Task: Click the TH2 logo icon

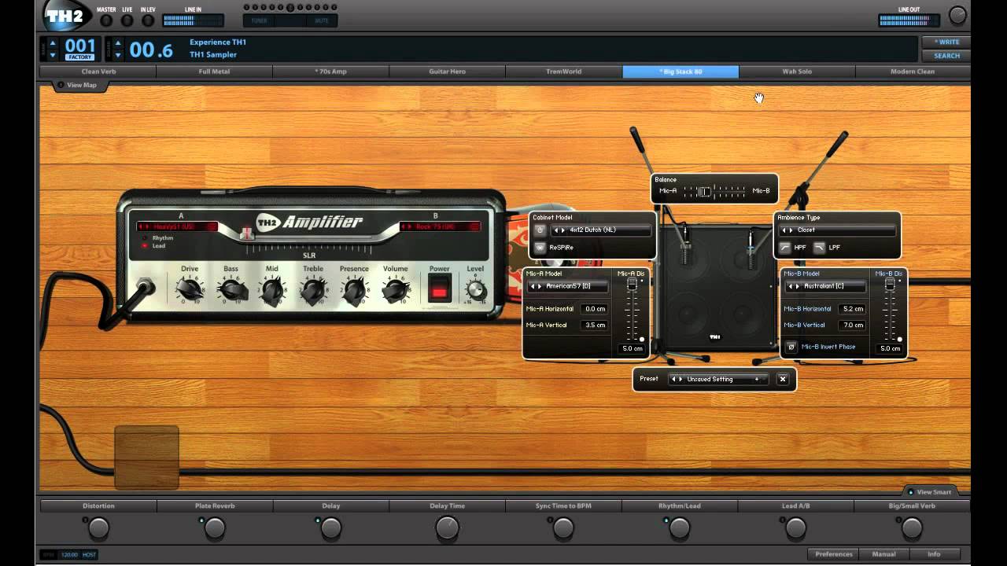Action: (x=67, y=15)
